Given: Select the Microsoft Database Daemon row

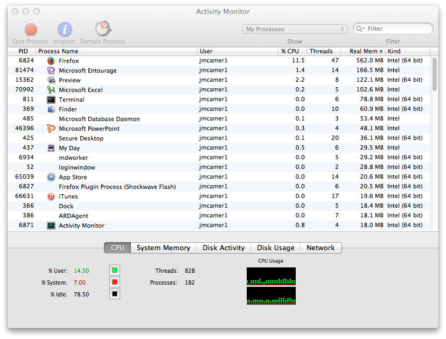Looking at the screenshot, I should 219,119.
